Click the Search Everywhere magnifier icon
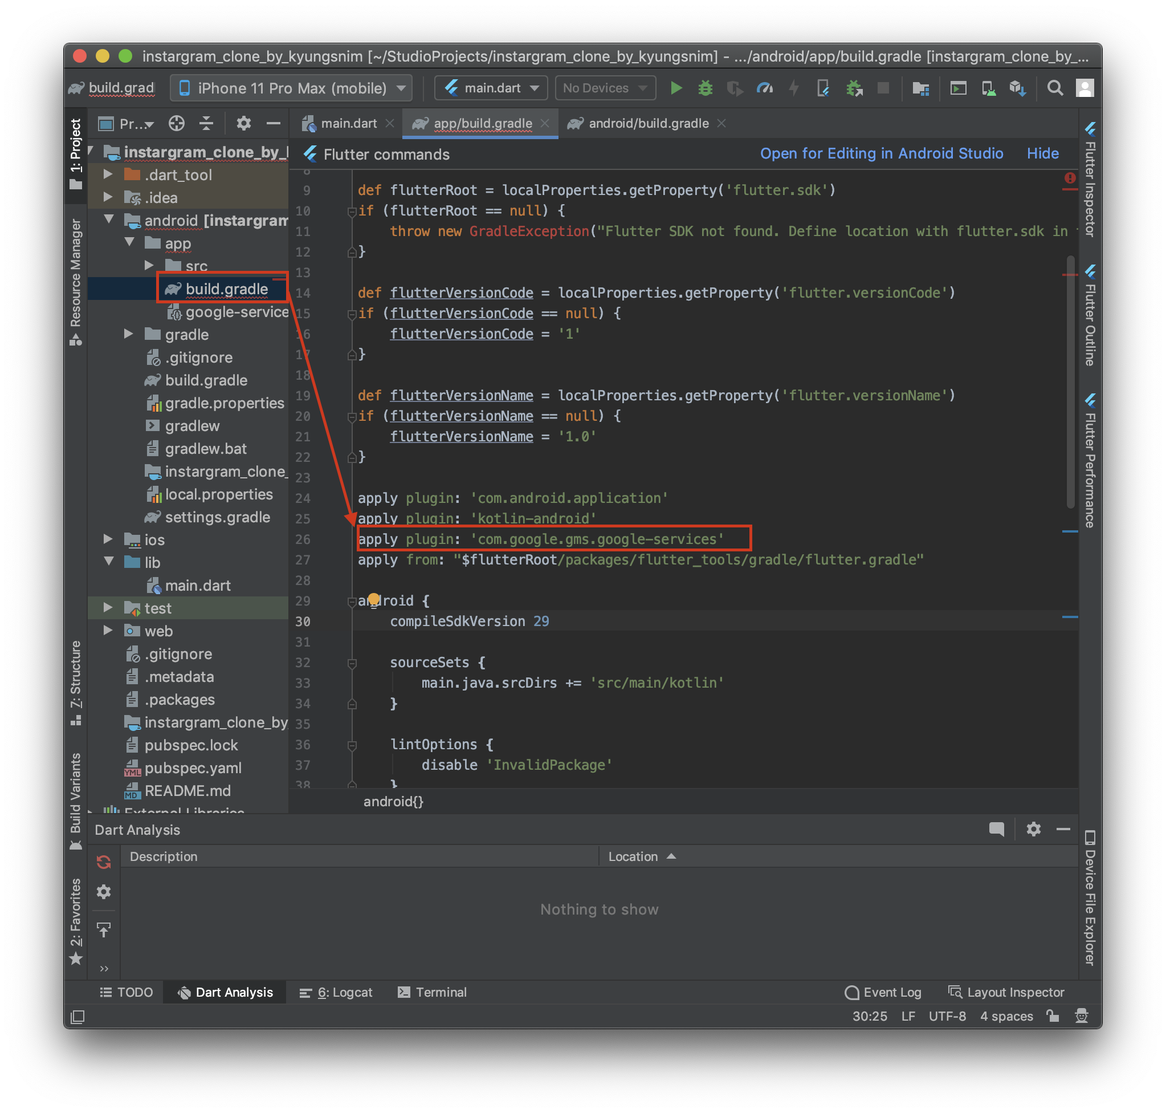1166x1113 pixels. tap(1054, 88)
